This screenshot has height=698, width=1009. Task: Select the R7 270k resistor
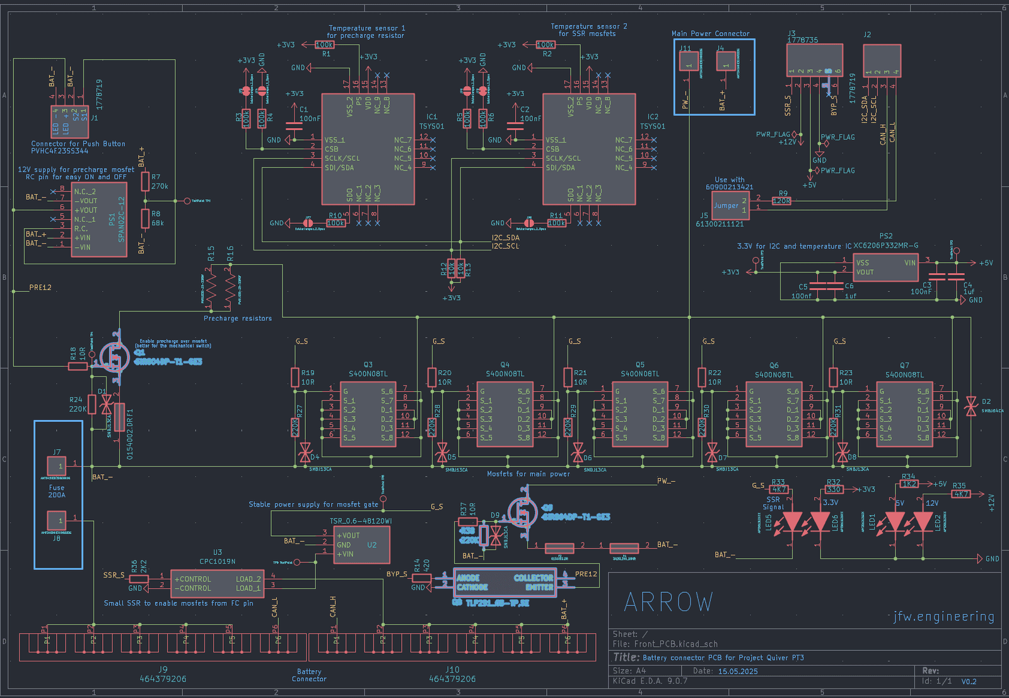pos(145,182)
